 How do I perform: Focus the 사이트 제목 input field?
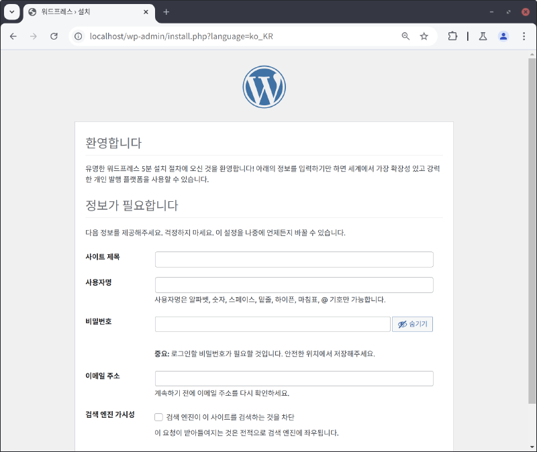[x=294, y=260]
